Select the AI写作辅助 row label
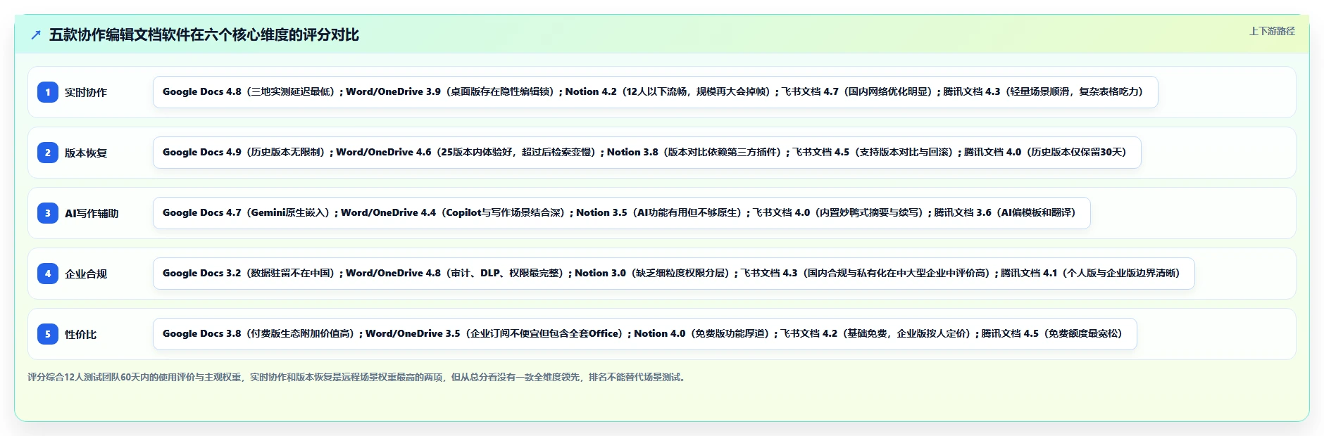The height and width of the screenshot is (436, 1324). click(92, 213)
